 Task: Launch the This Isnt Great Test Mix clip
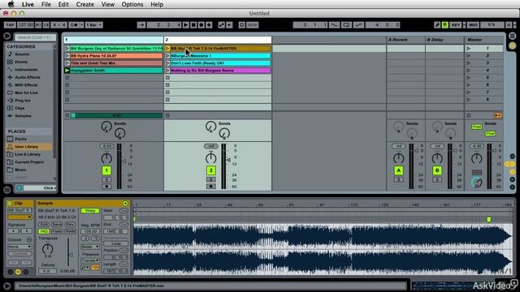67,63
